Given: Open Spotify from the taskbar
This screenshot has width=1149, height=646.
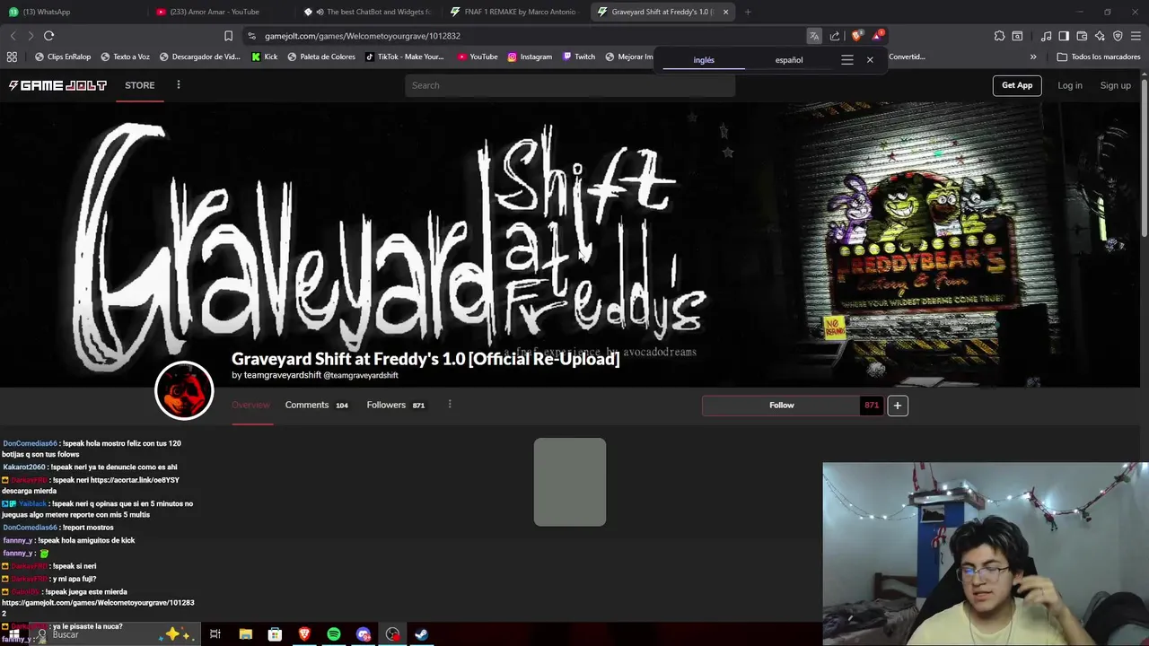Looking at the screenshot, I should click(x=334, y=634).
